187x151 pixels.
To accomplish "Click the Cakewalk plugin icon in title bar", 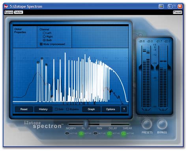I will [6, 6].
